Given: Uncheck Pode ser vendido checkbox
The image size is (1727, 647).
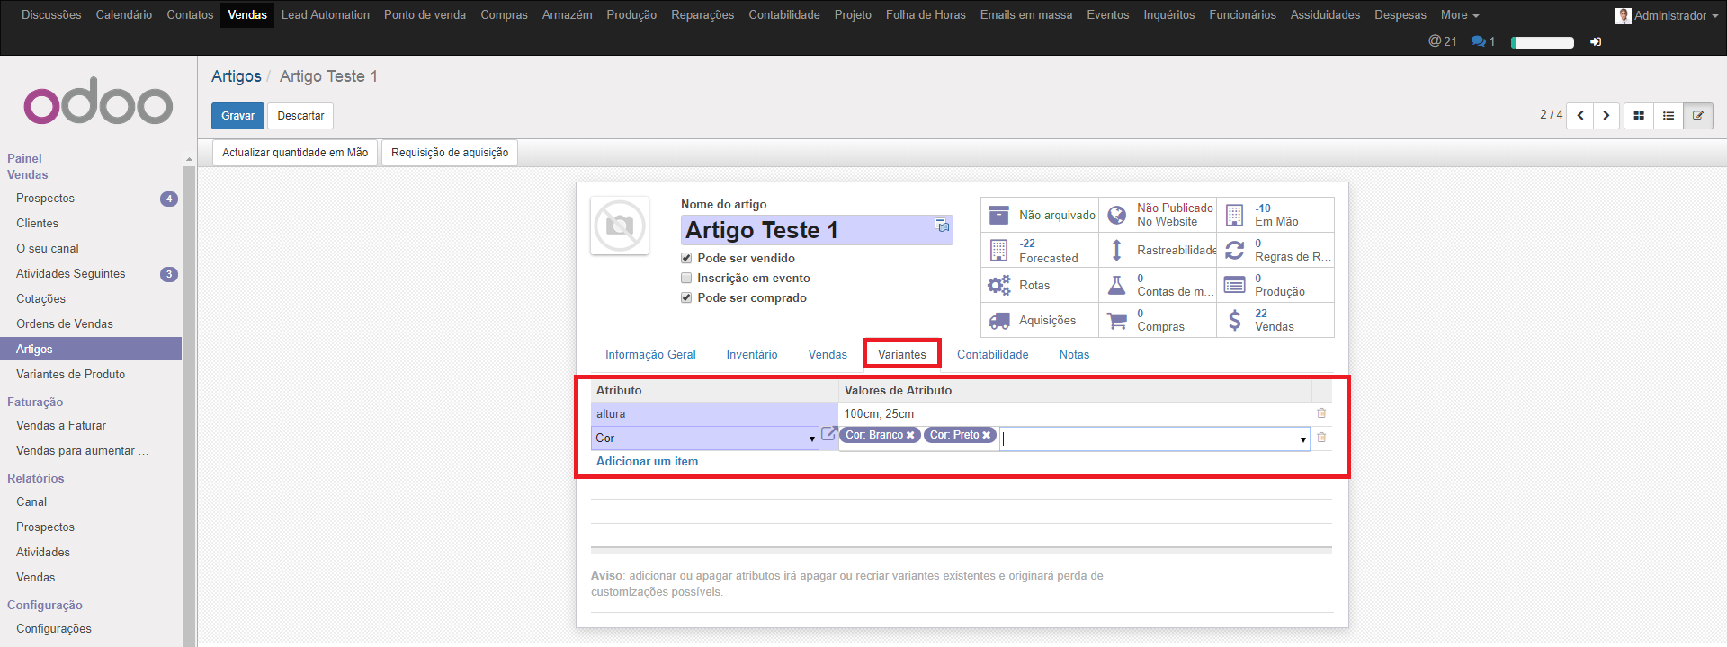Looking at the screenshot, I should point(686,259).
